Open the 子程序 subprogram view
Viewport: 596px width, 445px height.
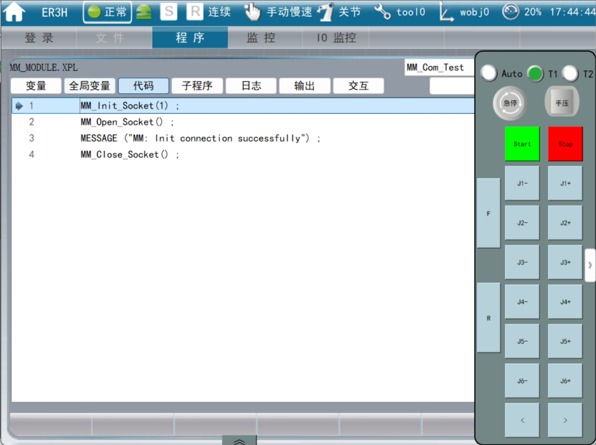197,86
